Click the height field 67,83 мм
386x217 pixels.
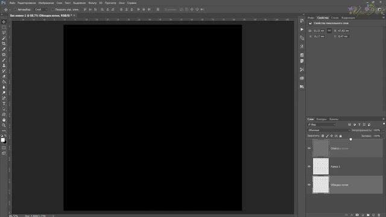coord(344,31)
